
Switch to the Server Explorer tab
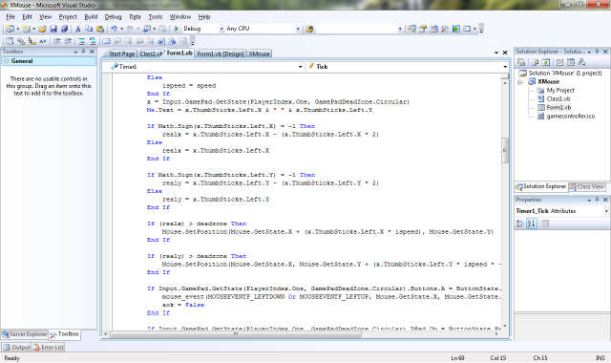(24, 334)
